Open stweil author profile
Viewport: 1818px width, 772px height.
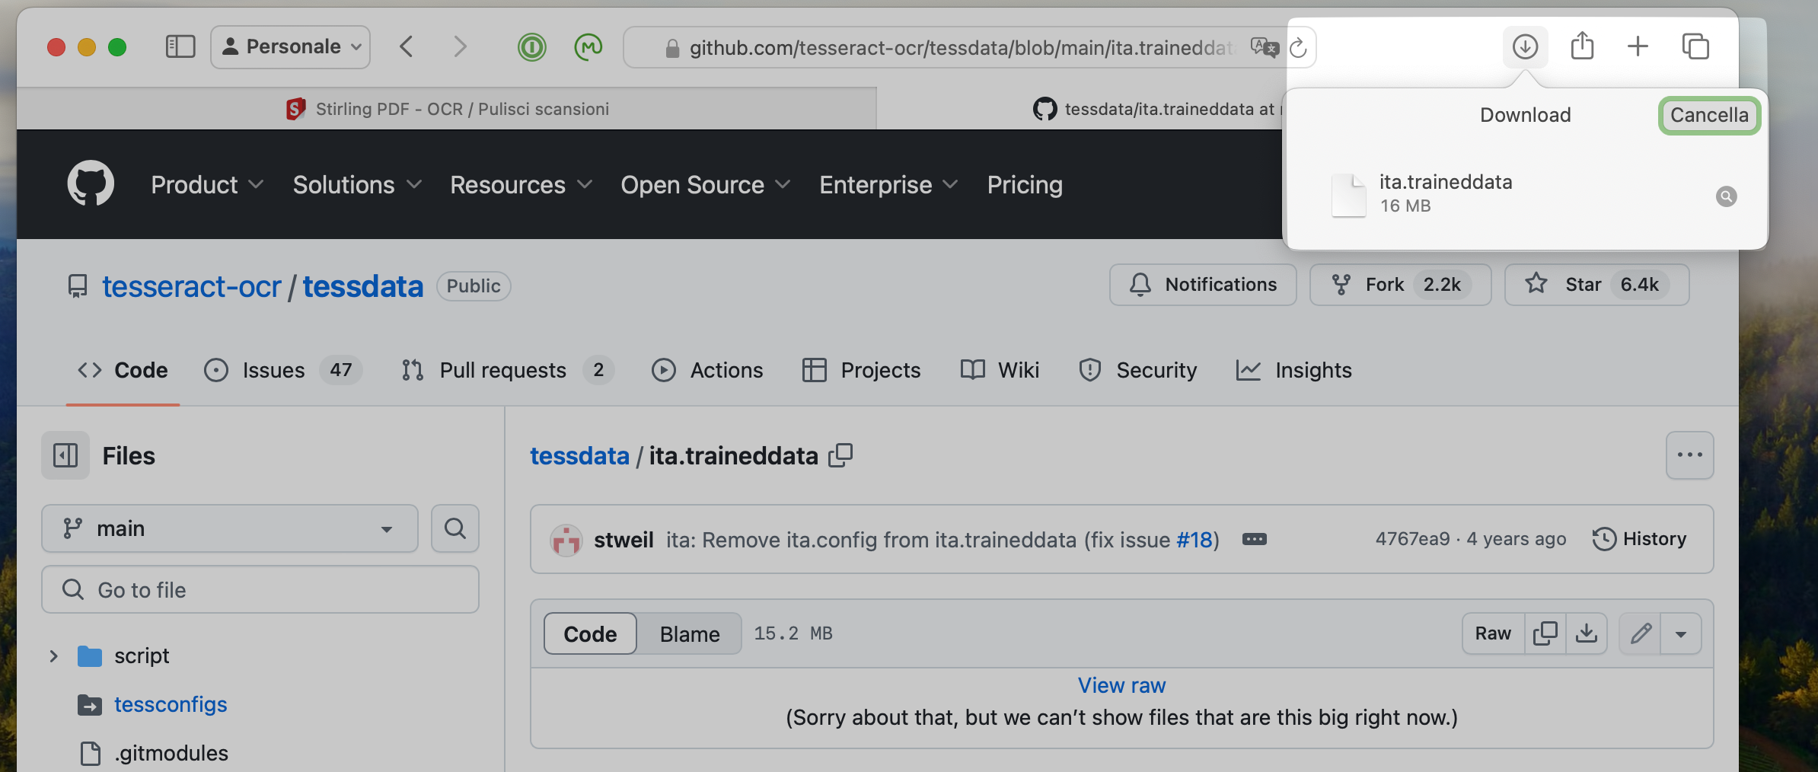coord(624,540)
